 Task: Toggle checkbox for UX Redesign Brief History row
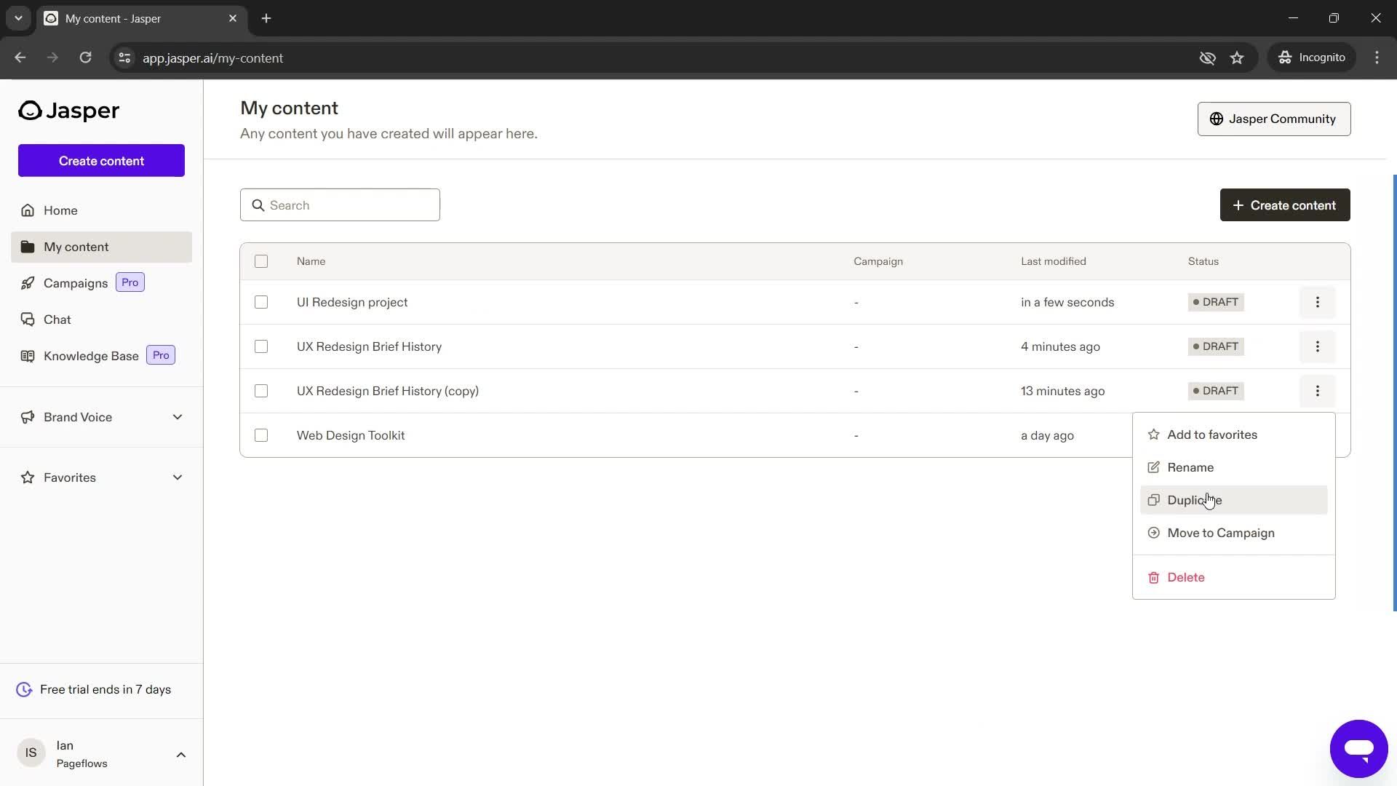261,346
